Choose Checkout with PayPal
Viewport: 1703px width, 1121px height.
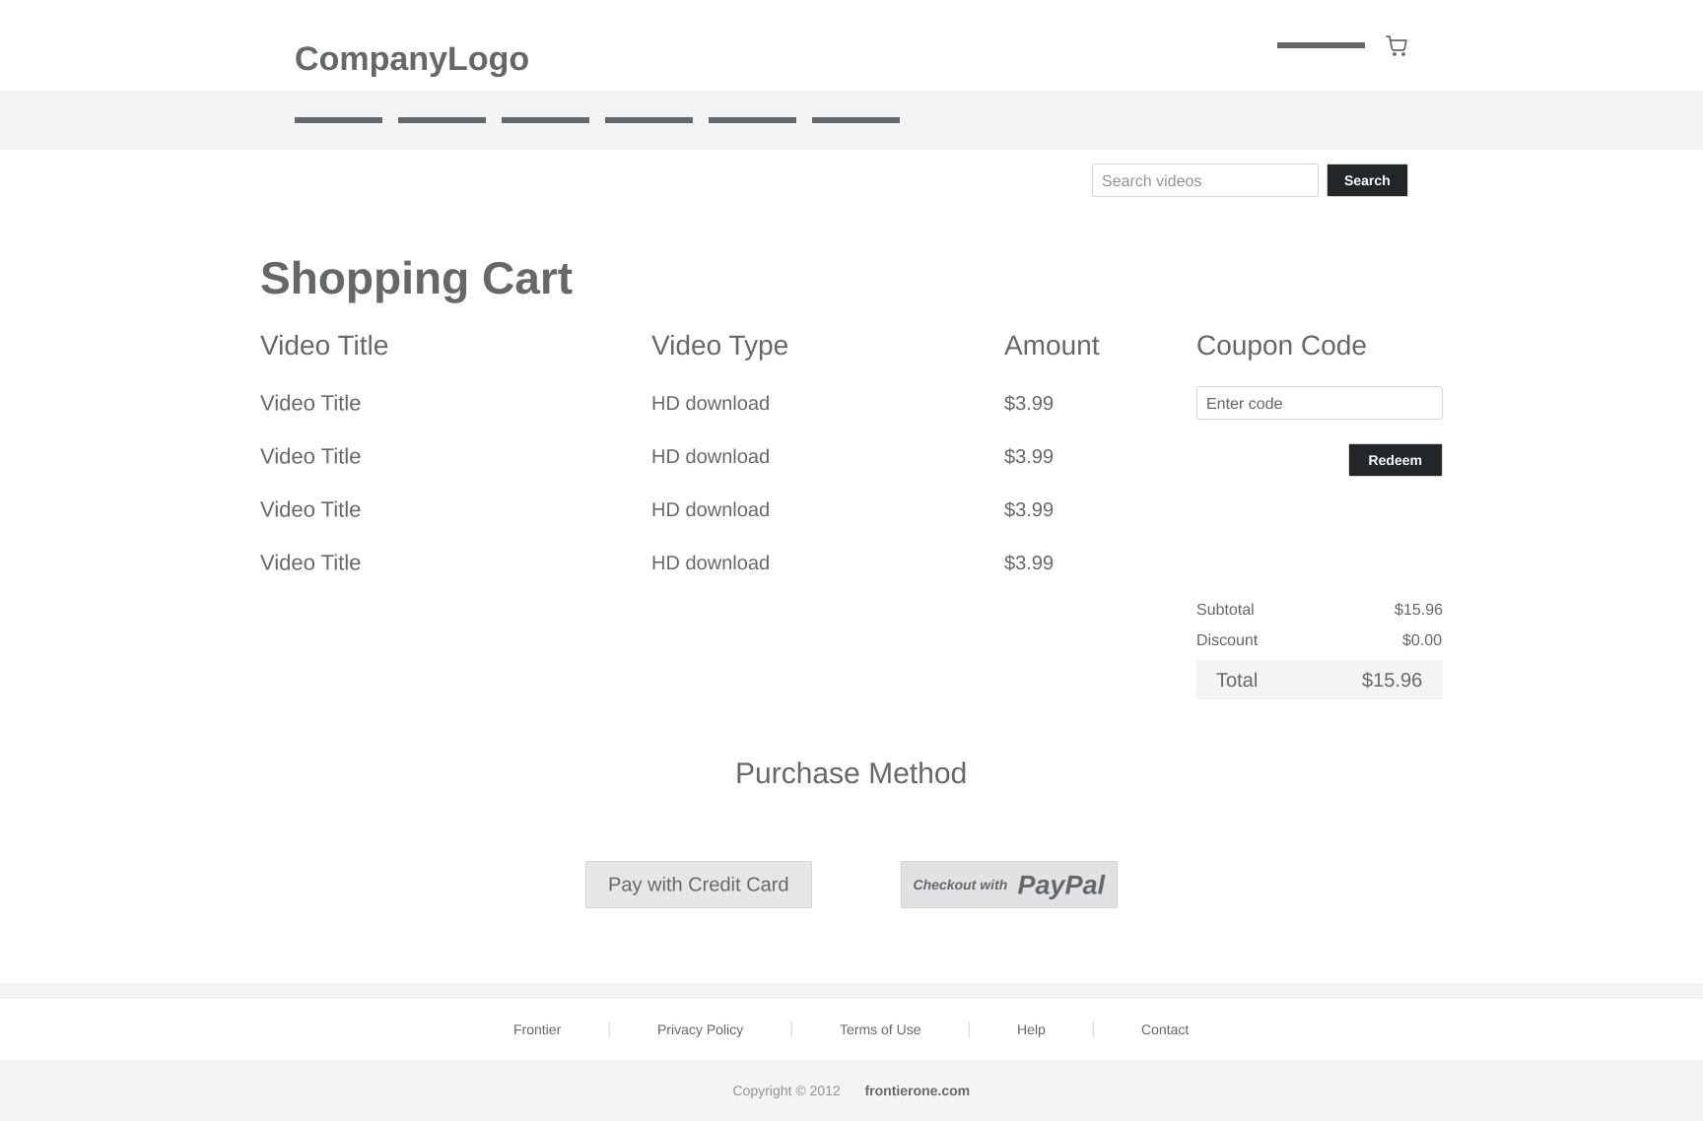[1008, 885]
